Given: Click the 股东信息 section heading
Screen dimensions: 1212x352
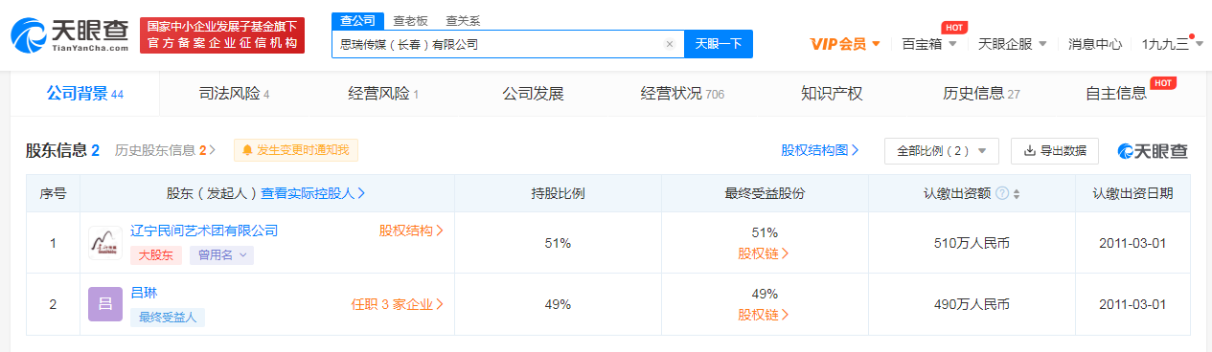Looking at the screenshot, I should tap(62, 150).
